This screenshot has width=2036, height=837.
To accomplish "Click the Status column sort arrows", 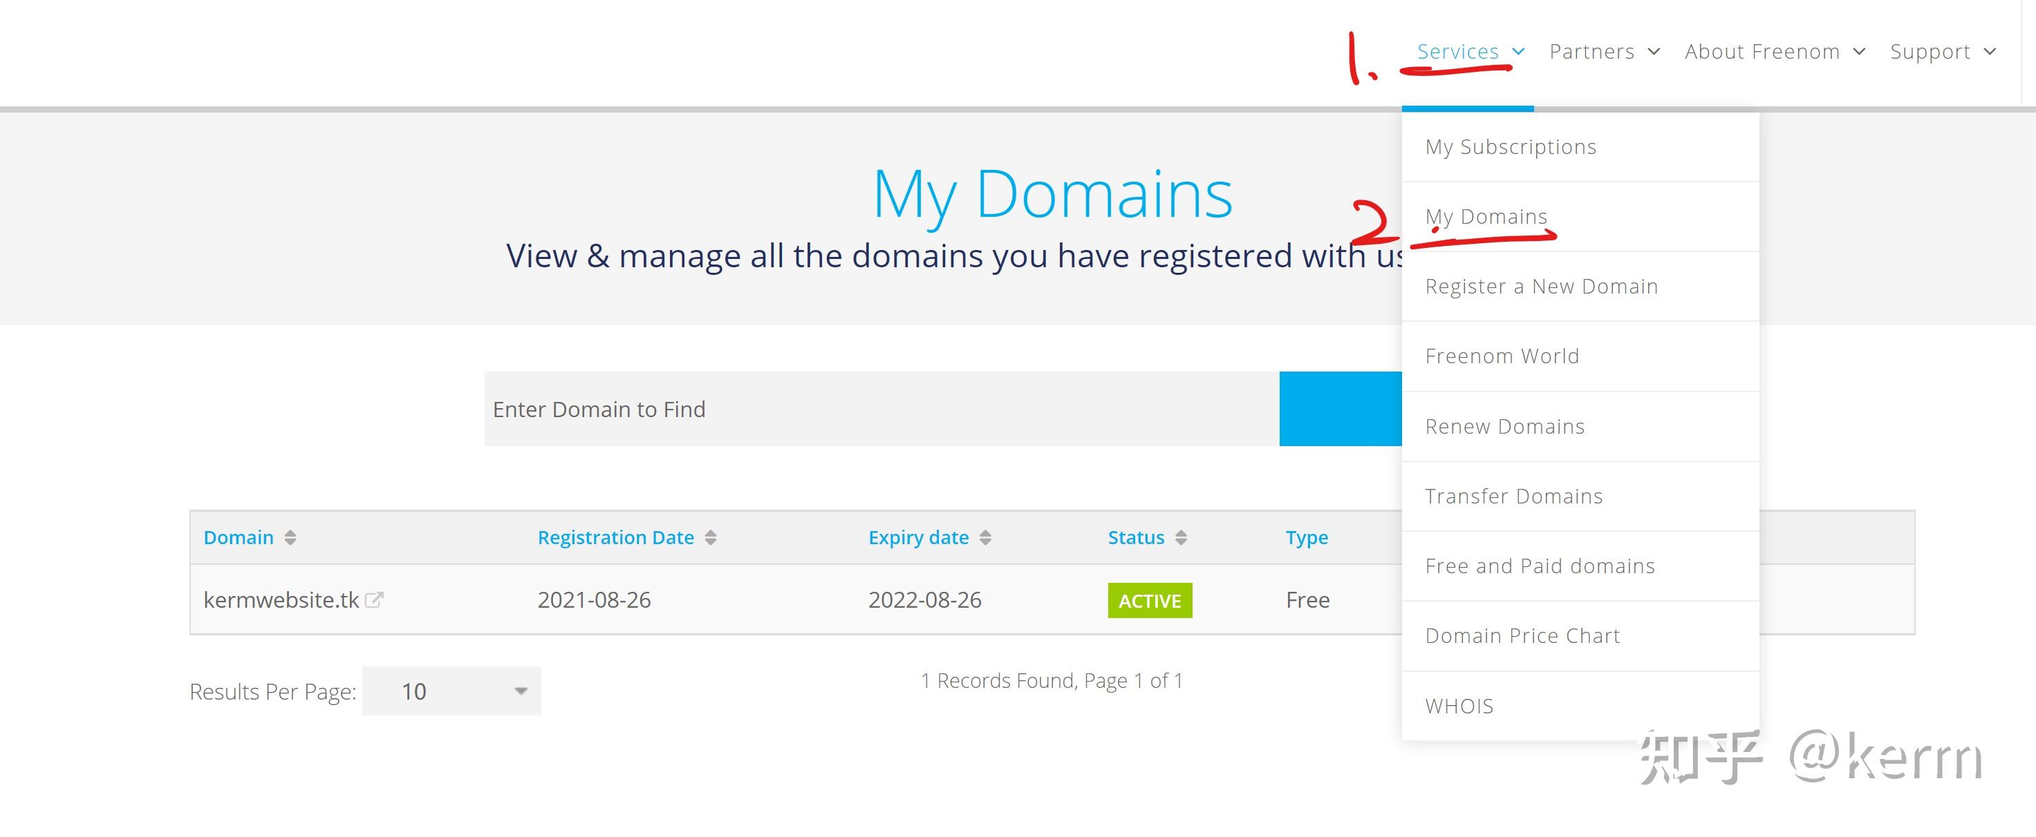I will 1181,538.
